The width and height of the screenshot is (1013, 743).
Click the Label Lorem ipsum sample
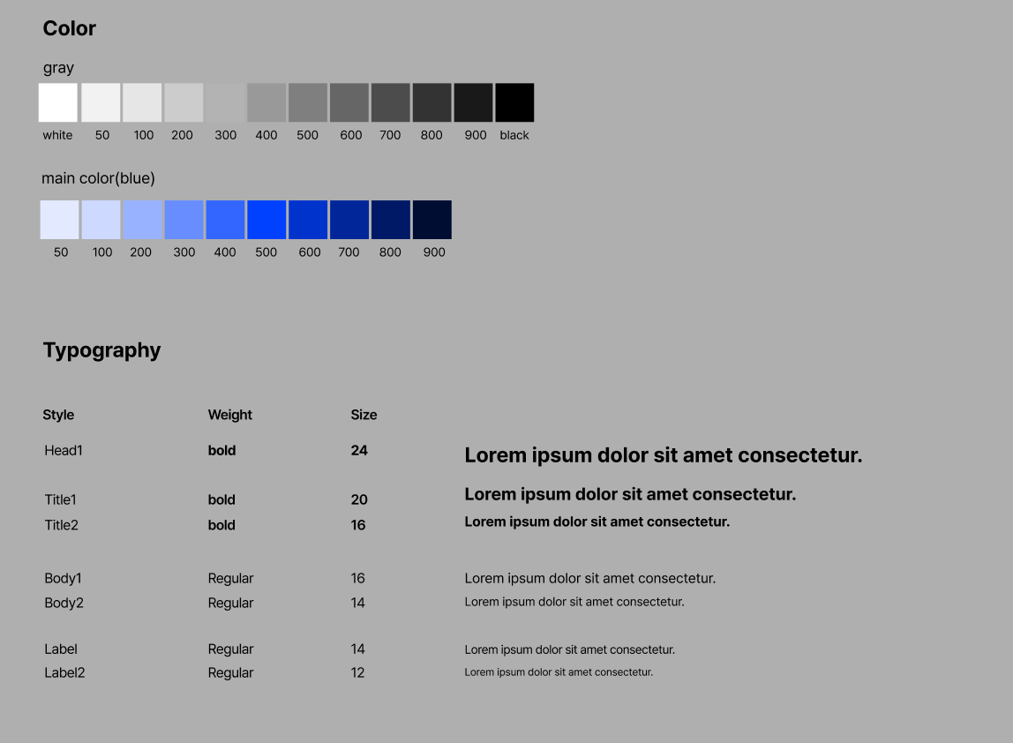click(570, 649)
